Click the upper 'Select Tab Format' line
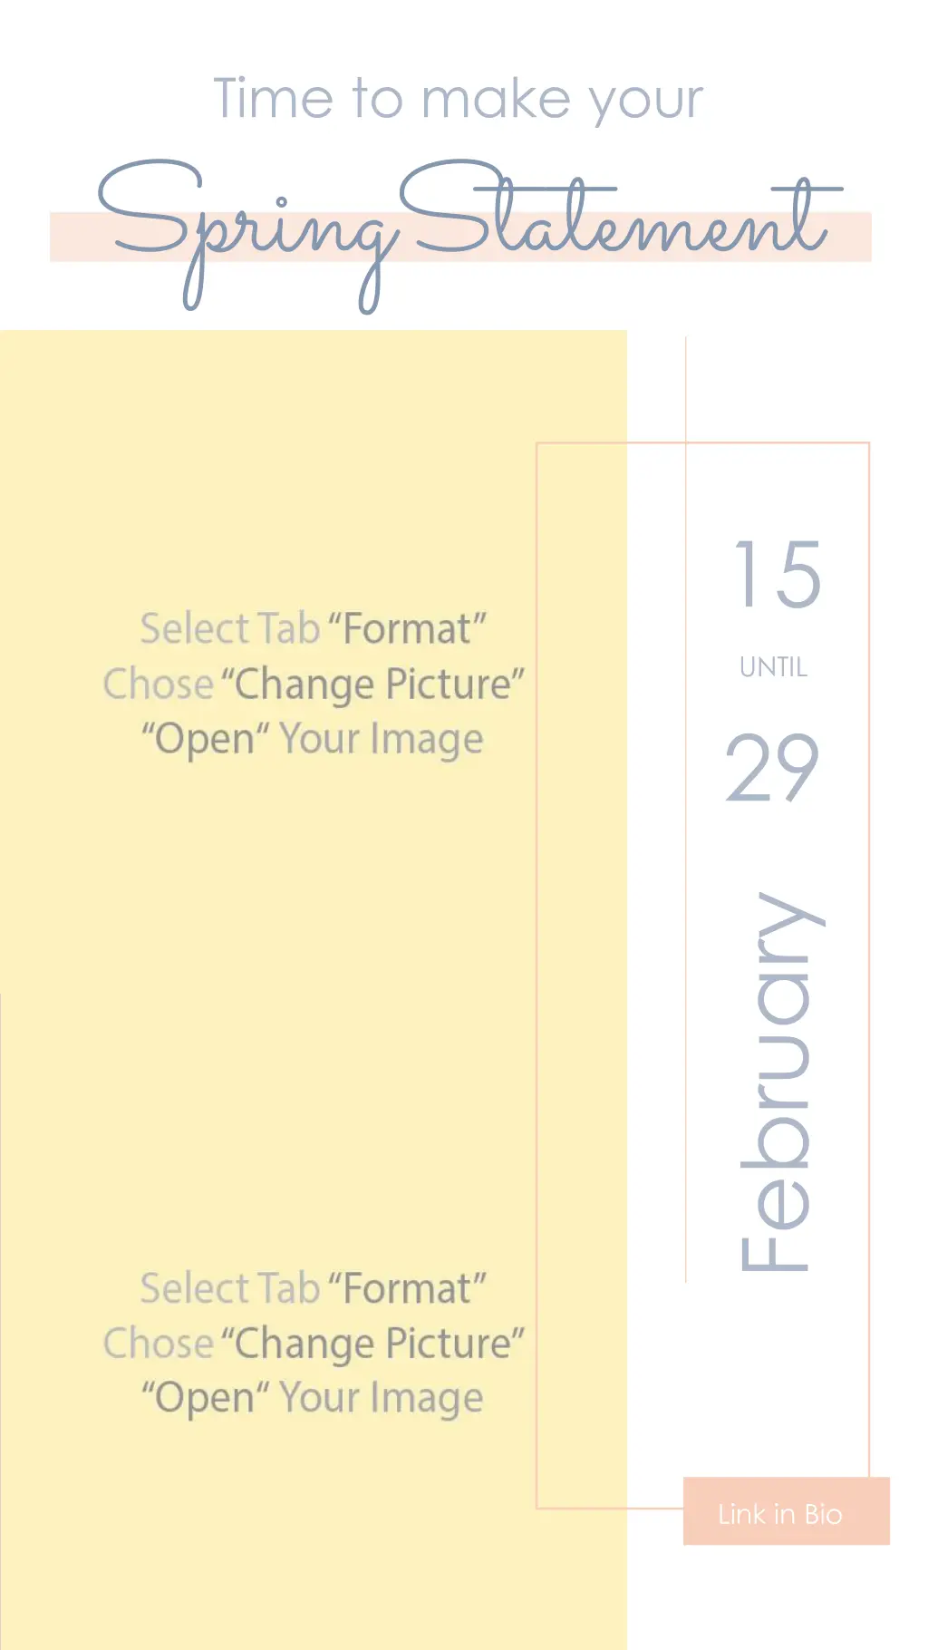Viewport: 928px width, 1650px height. tap(314, 628)
